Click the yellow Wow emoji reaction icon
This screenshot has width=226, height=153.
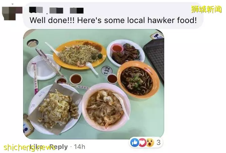(x=150, y=143)
